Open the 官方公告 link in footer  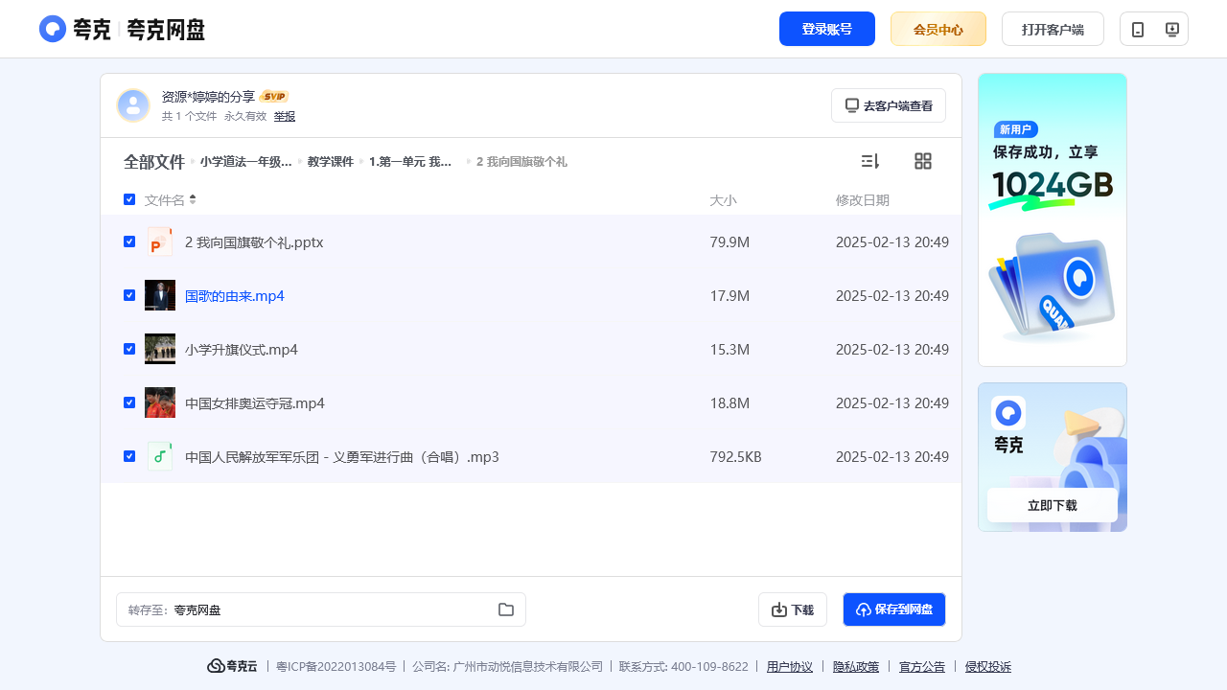tap(922, 667)
